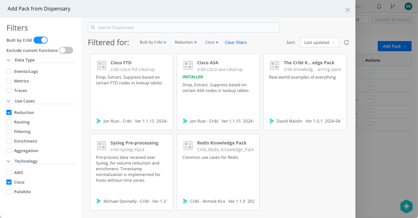
Task: Open the Add Pack dropdown button
Action: coord(394,46)
